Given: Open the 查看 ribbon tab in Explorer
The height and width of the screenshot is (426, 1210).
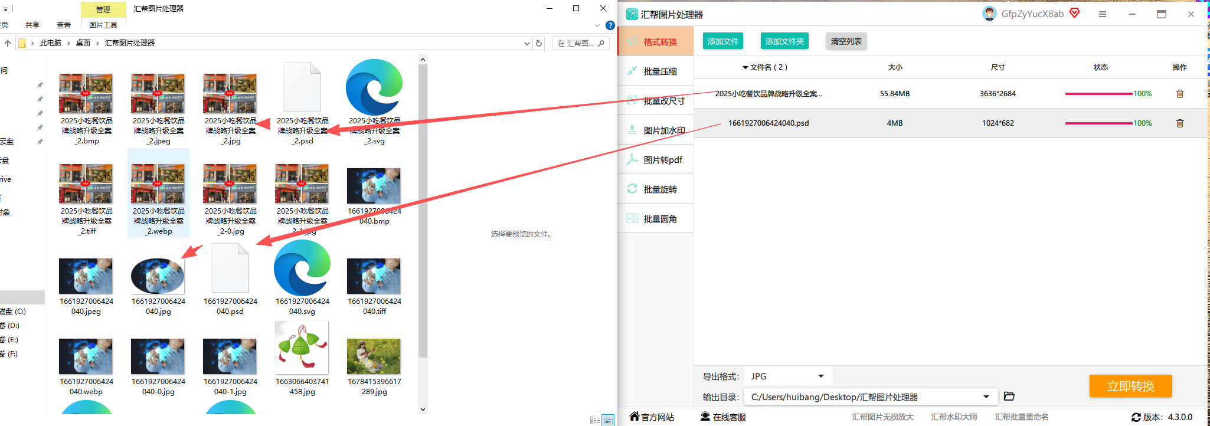Looking at the screenshot, I should coord(64,25).
